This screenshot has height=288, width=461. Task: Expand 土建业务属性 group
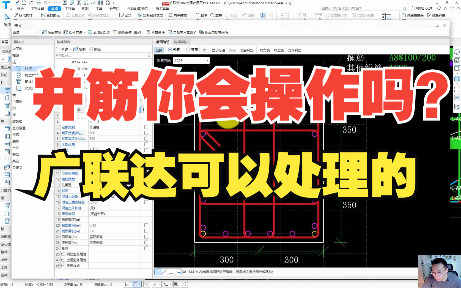click(63, 260)
